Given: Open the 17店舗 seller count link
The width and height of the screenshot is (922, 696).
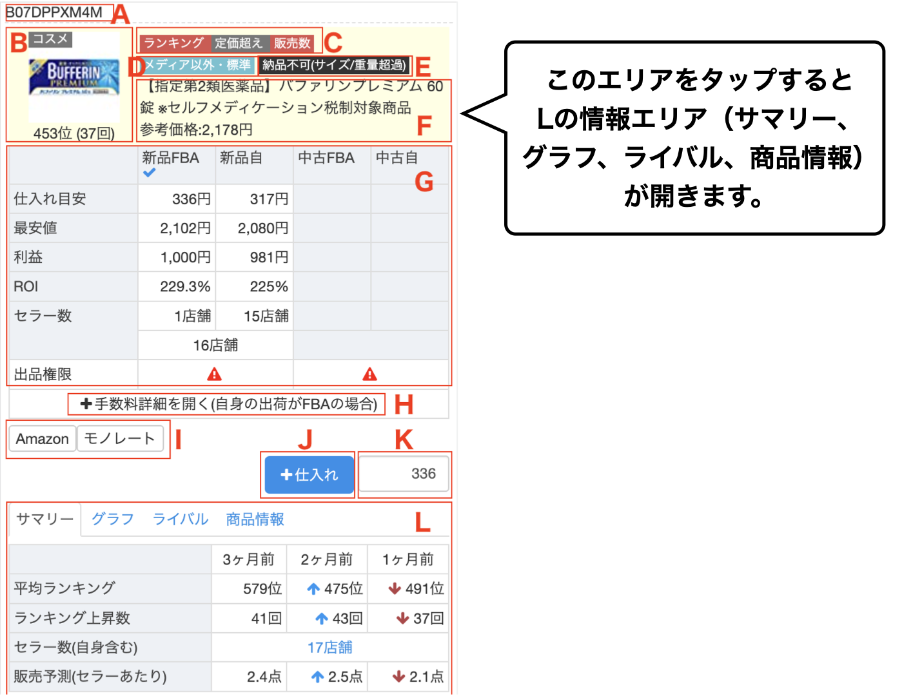Looking at the screenshot, I should [330, 647].
